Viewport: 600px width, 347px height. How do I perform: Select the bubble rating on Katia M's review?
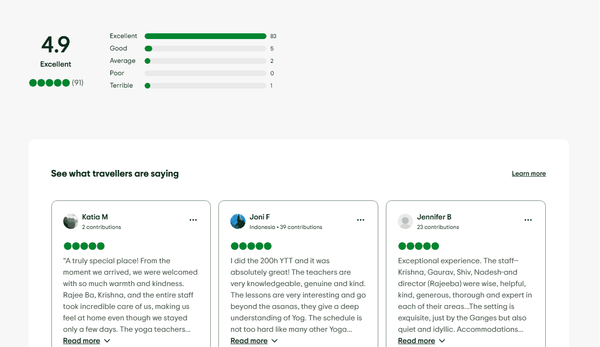click(x=84, y=246)
